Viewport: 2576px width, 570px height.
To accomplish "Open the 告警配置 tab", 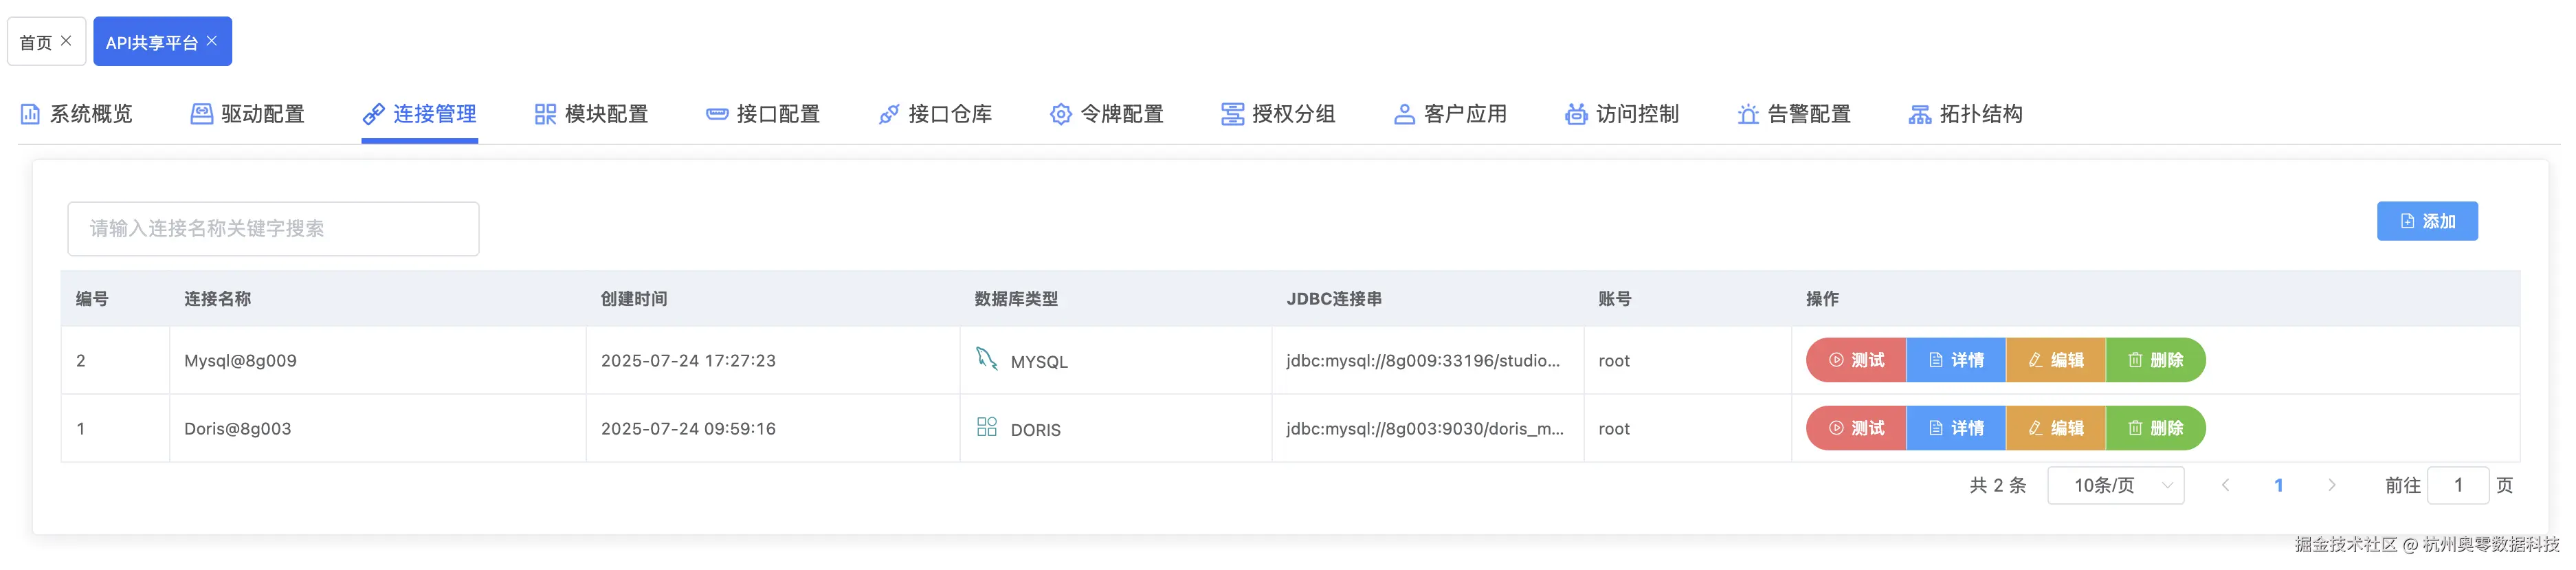I will pos(1794,114).
